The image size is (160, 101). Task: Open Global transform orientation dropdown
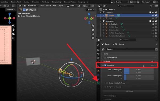point(72,6)
